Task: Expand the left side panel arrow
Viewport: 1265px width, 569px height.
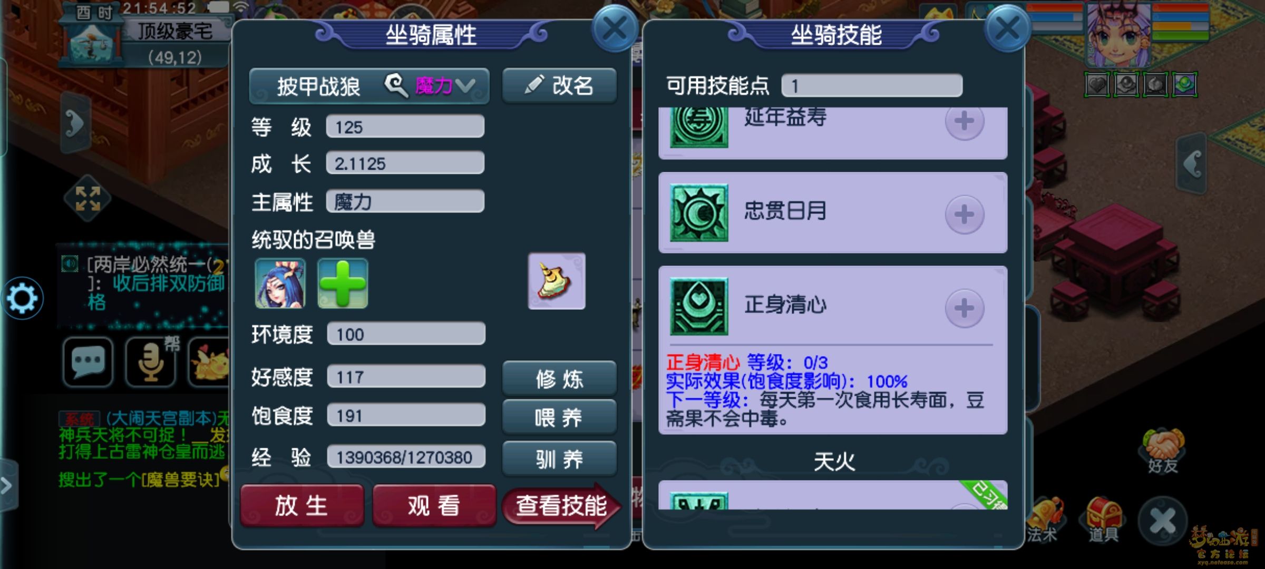Action: (75, 124)
